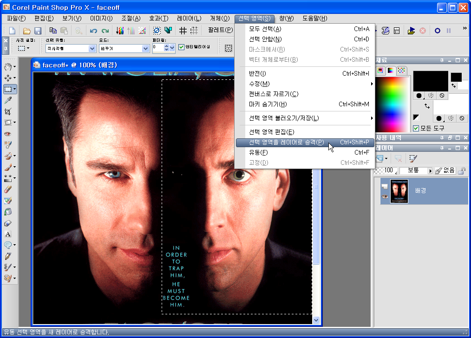This screenshot has height=338, width=471.
Task: Select the Crop tool
Action: click(8, 111)
